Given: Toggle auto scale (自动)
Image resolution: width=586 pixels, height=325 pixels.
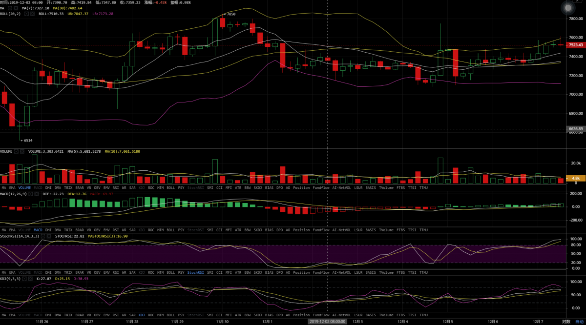Looking at the screenshot, I should 579,322.
